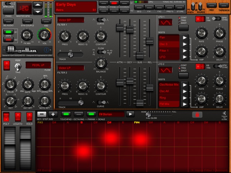Click the pad lock icon

click(x=197, y=114)
